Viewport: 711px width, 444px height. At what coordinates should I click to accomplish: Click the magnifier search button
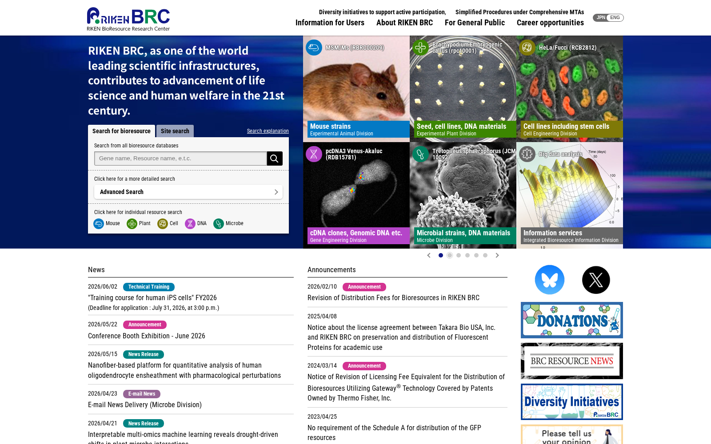pyautogui.click(x=275, y=159)
